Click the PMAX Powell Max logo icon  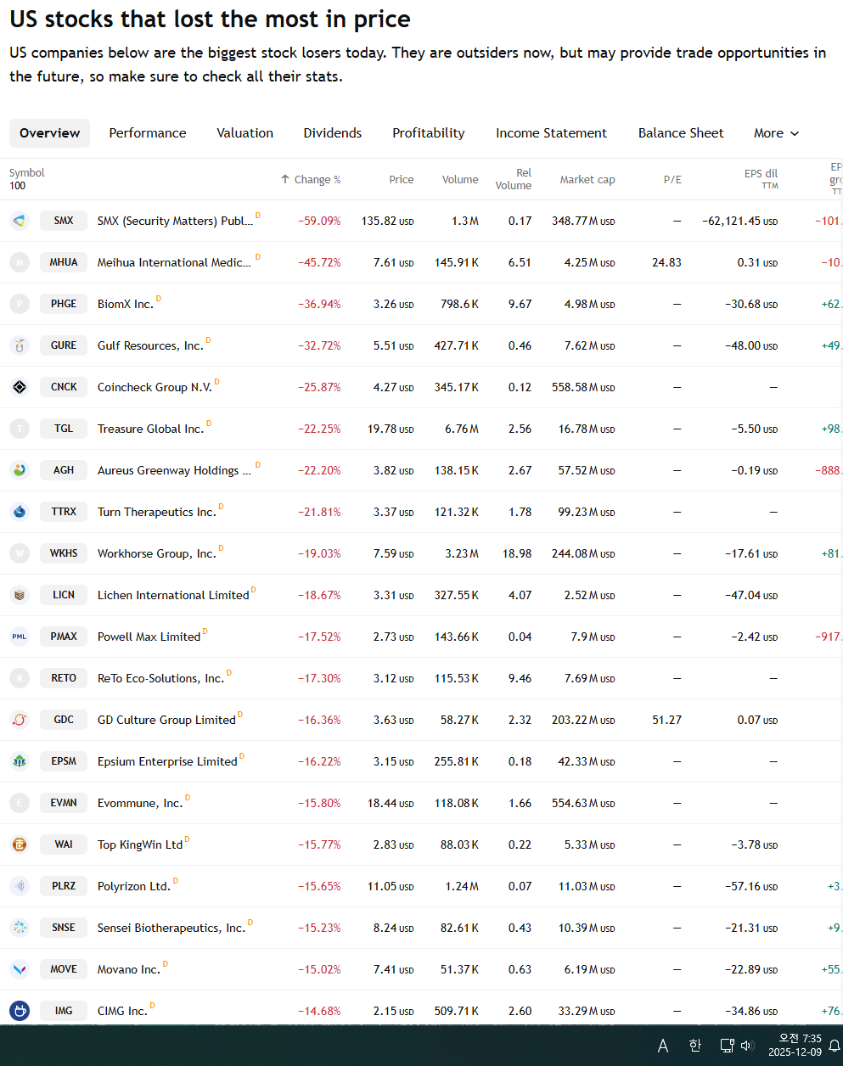coord(20,637)
